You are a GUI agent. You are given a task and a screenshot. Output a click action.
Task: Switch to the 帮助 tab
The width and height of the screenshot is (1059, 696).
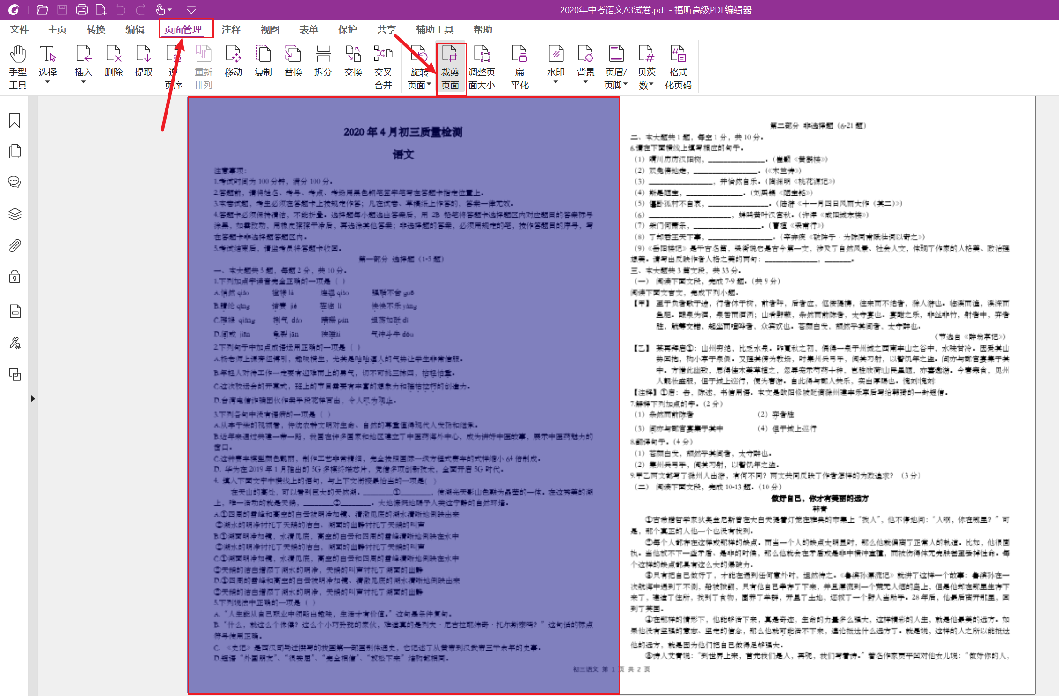click(483, 29)
